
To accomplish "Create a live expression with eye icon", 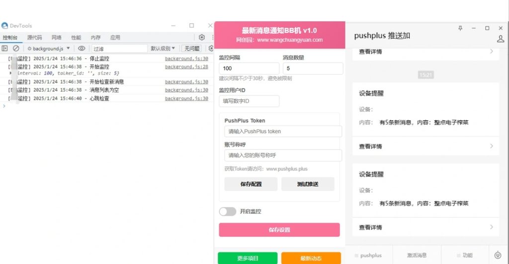I will (82, 48).
